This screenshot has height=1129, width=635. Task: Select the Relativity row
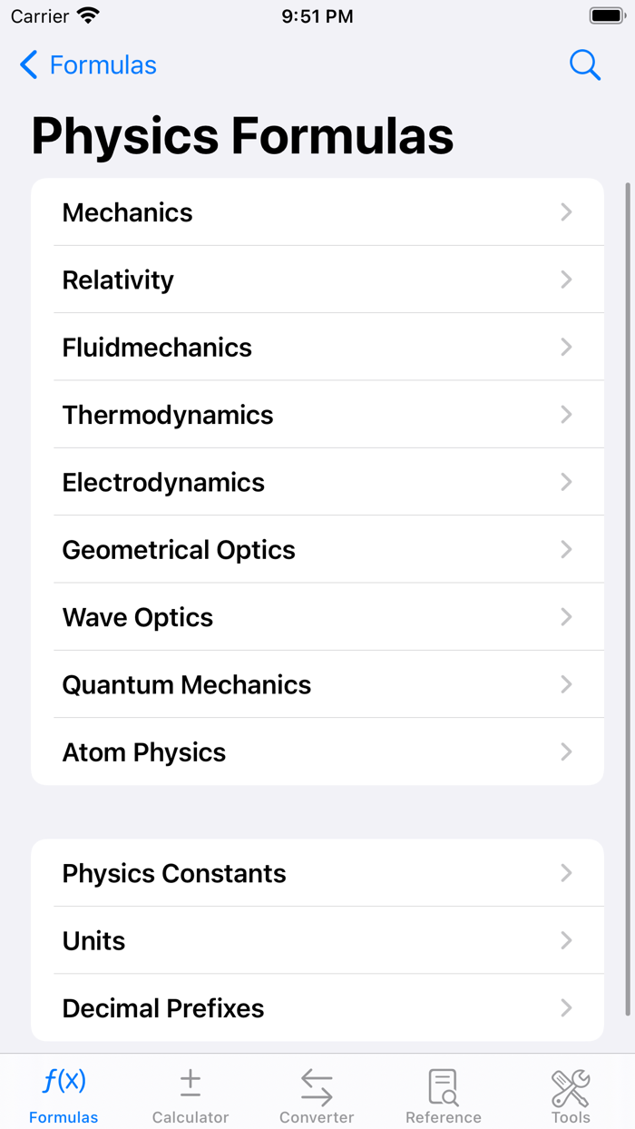point(317,280)
